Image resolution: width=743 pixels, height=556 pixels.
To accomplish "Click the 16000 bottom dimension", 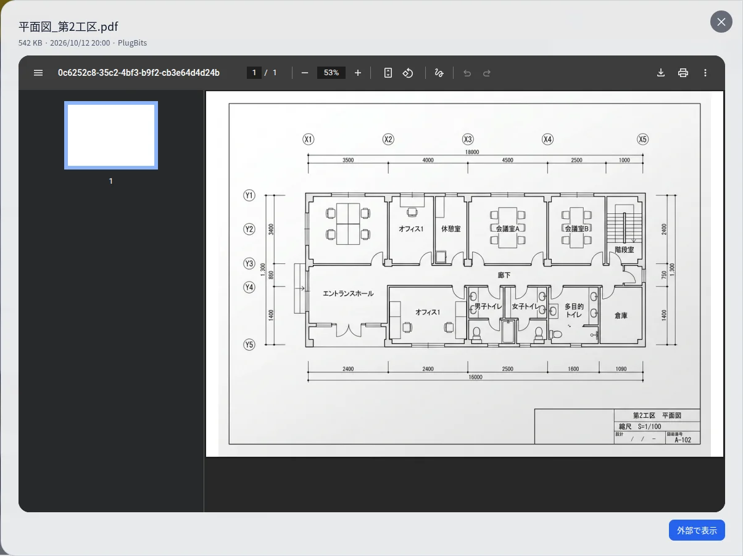I will tap(475, 377).
